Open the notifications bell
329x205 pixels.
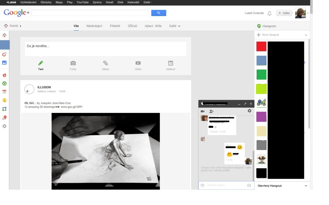(269, 13)
